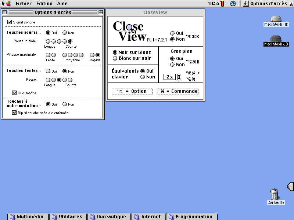The height and width of the screenshot is (220, 294).
Task: Open the Options d'accès application menu
Action: tap(268, 4)
